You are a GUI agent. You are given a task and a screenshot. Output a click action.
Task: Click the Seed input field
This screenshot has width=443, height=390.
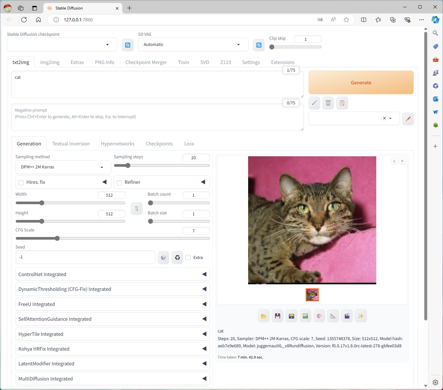tap(85, 257)
